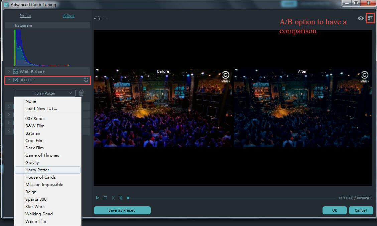Select Load New LUT... option
This screenshot has width=377, height=226.
coord(41,109)
